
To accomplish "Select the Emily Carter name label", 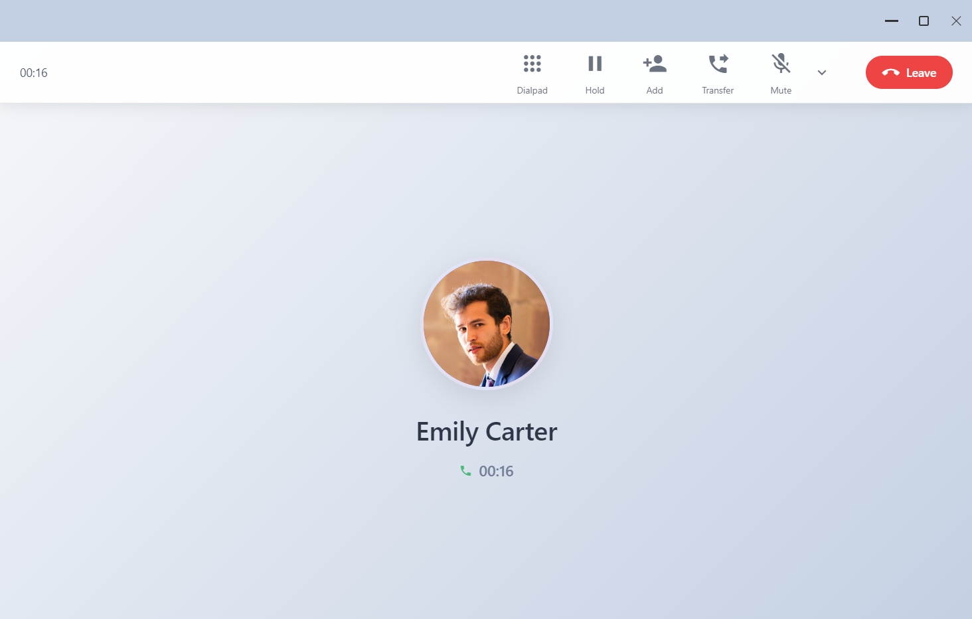I will point(487,431).
